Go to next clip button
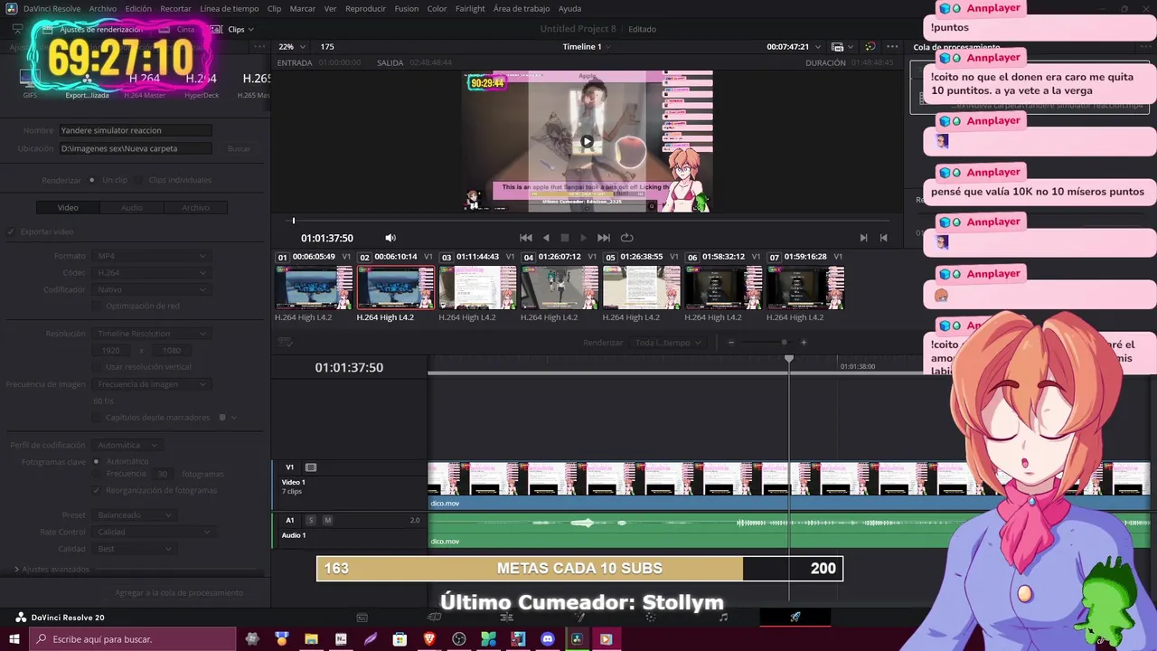This screenshot has height=651, width=1157. coord(863,238)
